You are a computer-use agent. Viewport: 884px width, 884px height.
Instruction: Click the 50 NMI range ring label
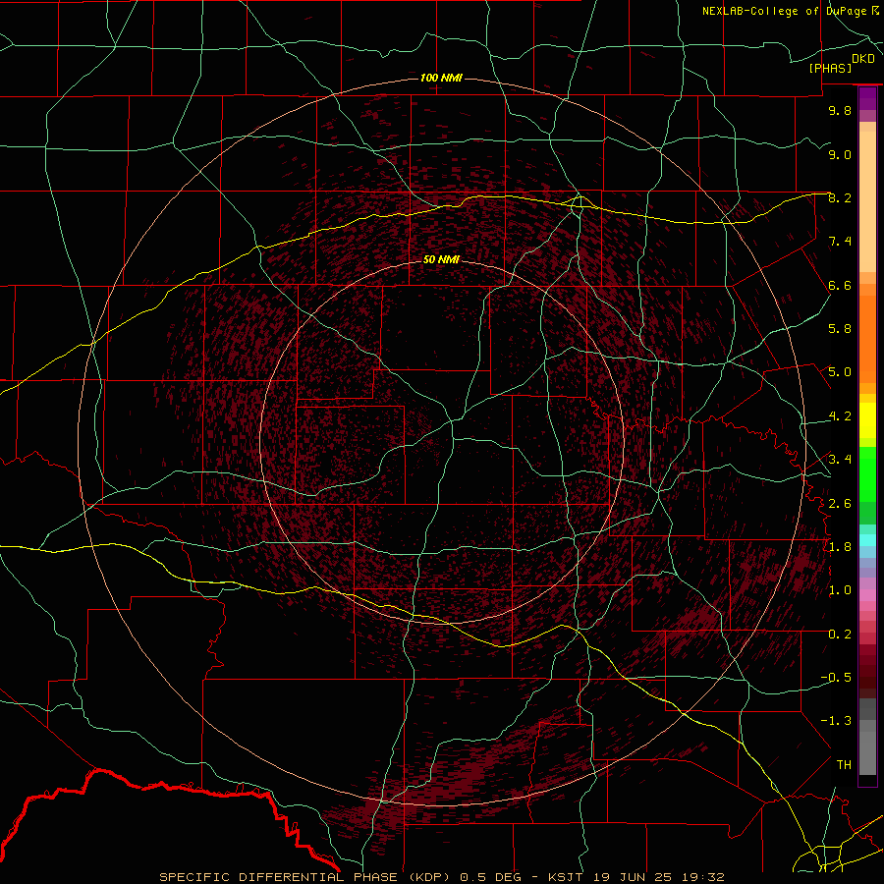[x=441, y=259]
